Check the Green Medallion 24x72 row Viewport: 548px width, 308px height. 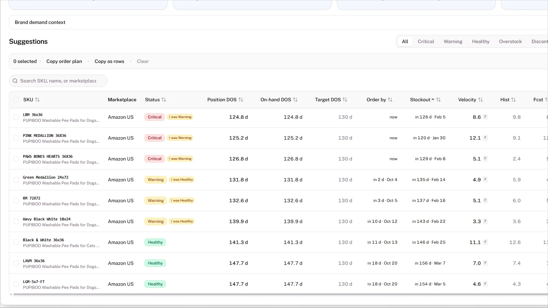(x=16, y=180)
